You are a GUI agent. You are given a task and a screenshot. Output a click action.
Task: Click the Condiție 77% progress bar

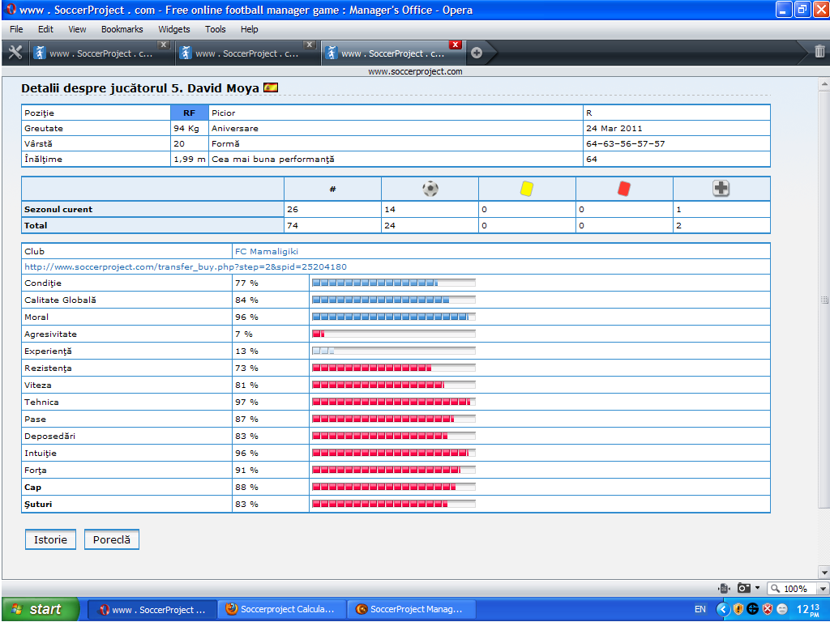[x=394, y=283]
